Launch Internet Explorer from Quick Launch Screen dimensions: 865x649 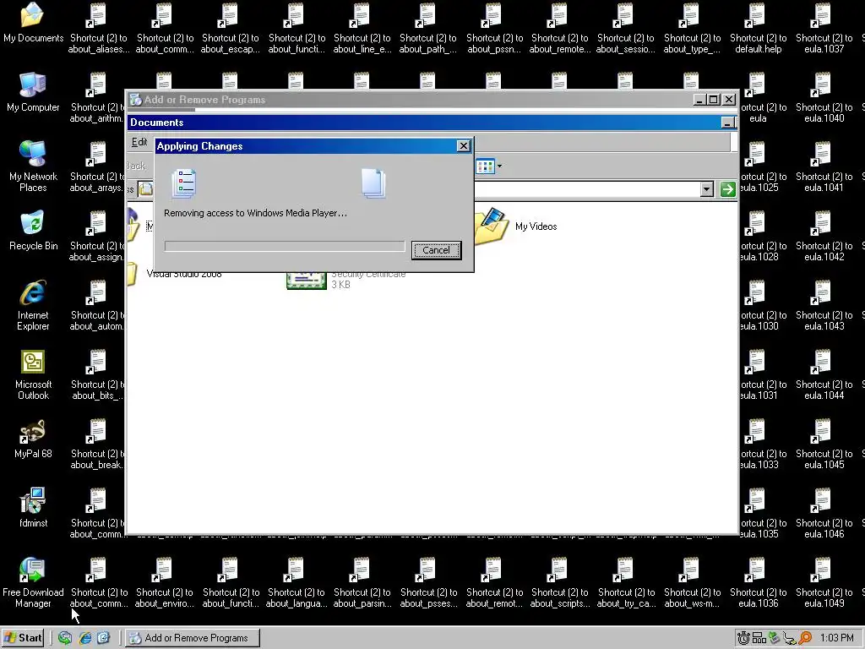pos(84,638)
